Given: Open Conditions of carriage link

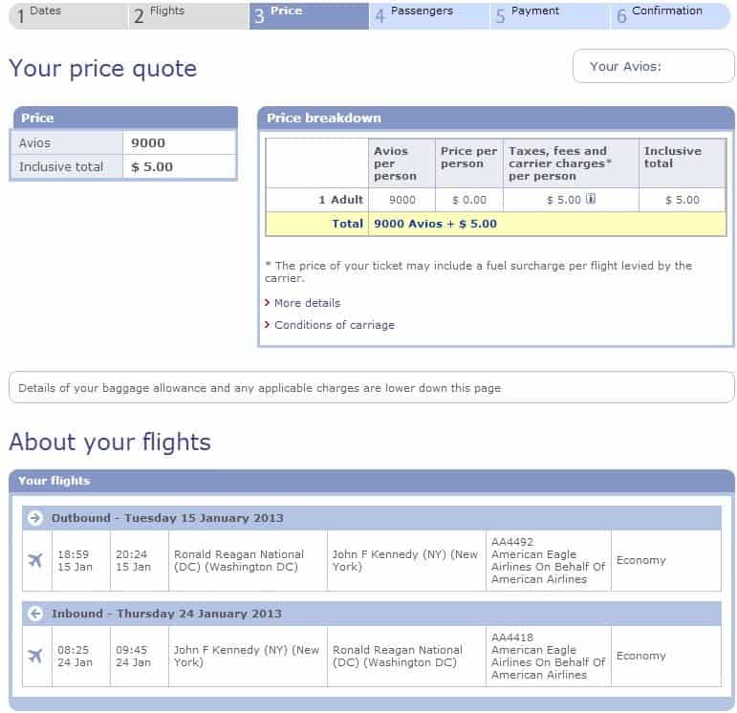Looking at the screenshot, I should coord(335,325).
